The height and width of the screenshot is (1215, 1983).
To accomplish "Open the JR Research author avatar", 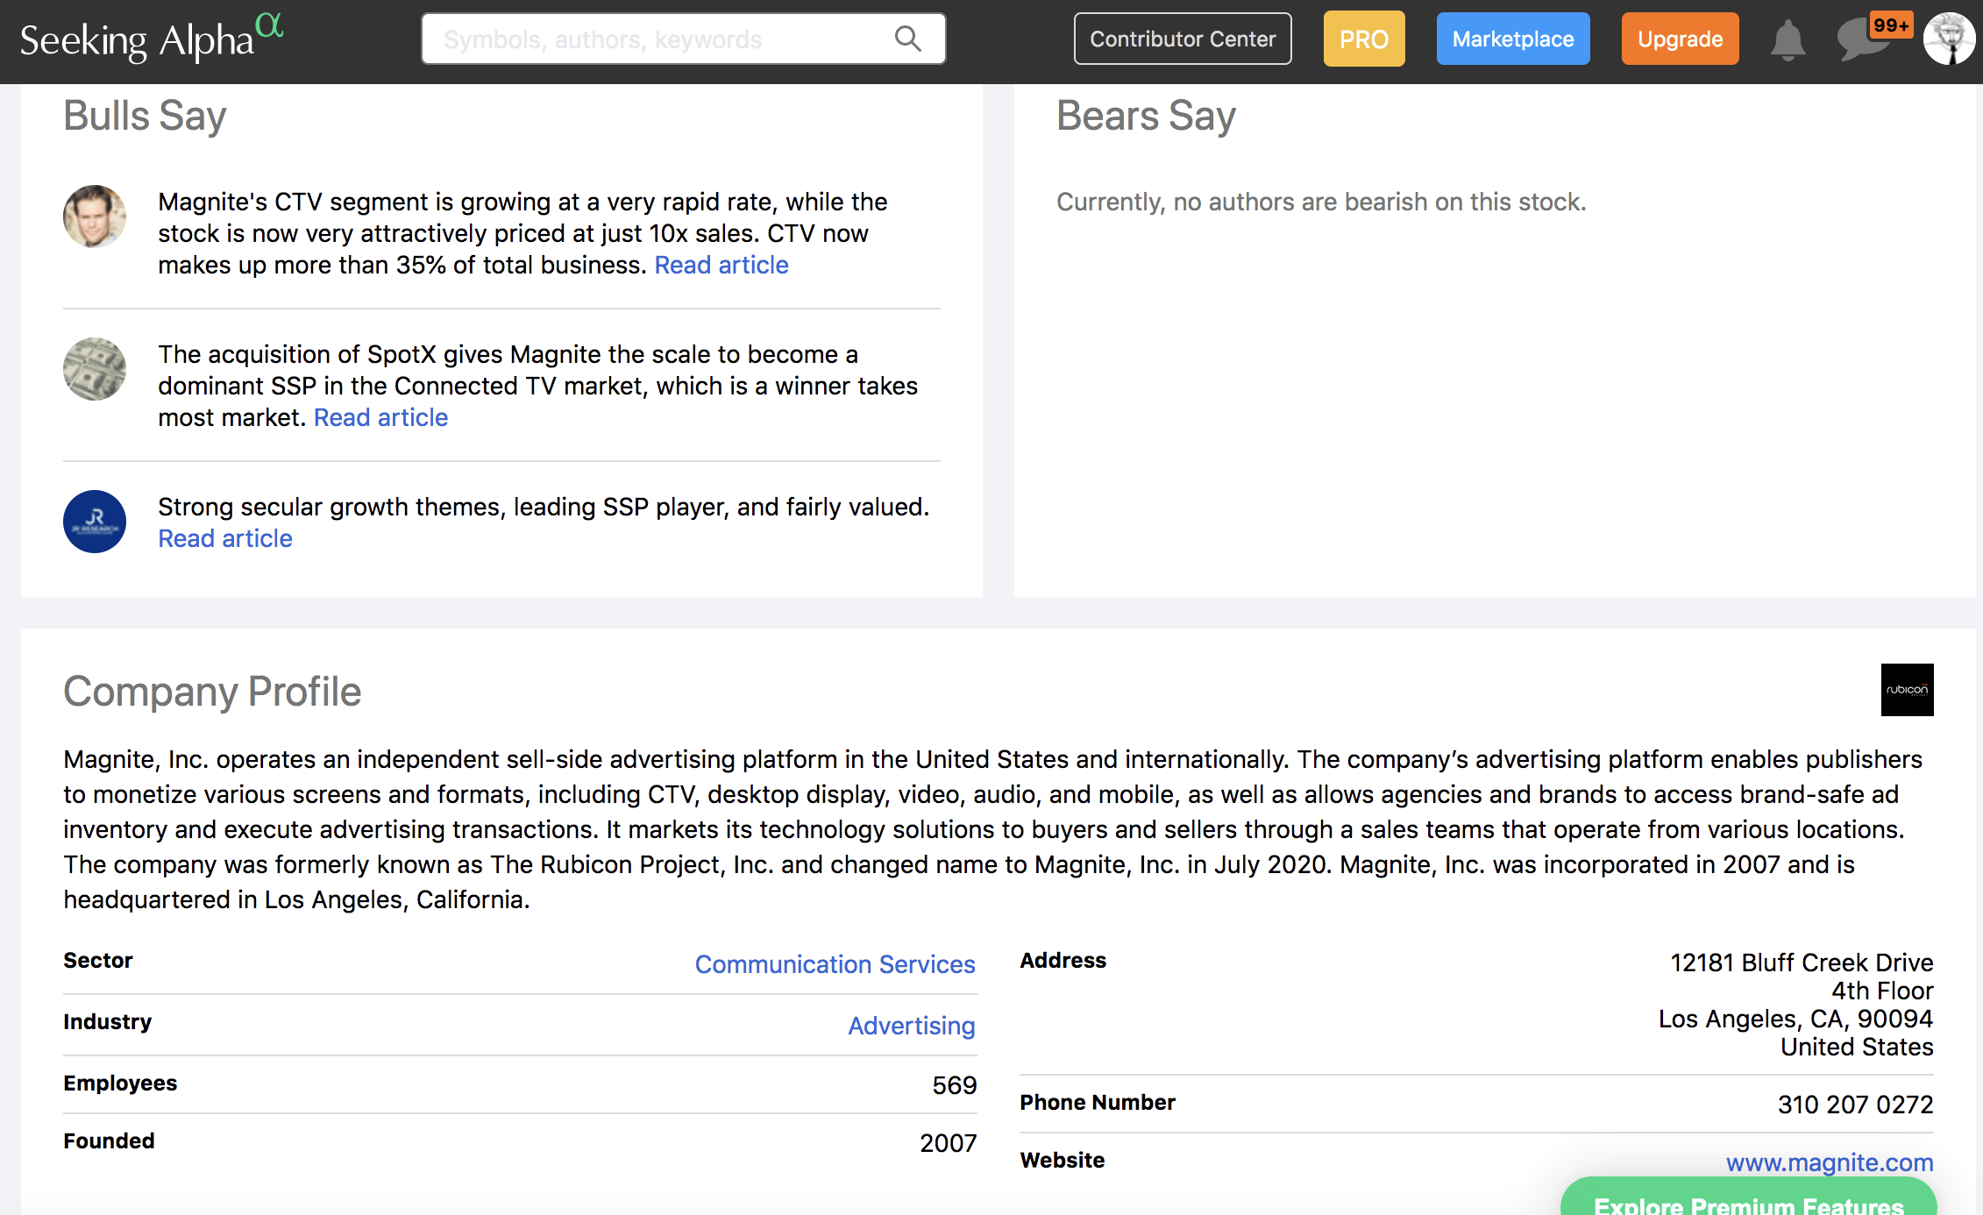I will (95, 522).
